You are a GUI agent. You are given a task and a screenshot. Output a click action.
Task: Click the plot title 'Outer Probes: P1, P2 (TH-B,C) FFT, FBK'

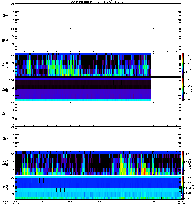98,2
